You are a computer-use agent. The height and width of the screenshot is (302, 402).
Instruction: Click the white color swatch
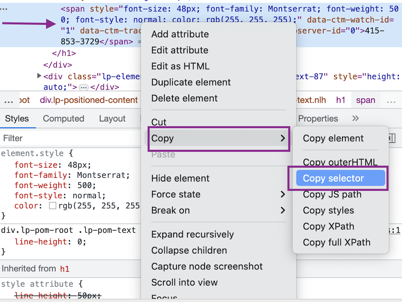53,206
